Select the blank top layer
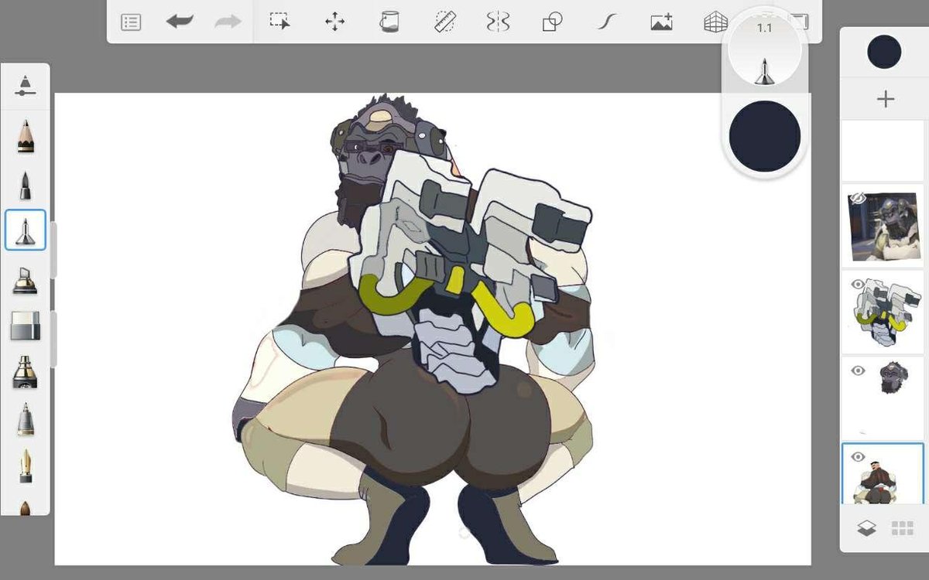Image resolution: width=929 pixels, height=580 pixels. click(883, 150)
